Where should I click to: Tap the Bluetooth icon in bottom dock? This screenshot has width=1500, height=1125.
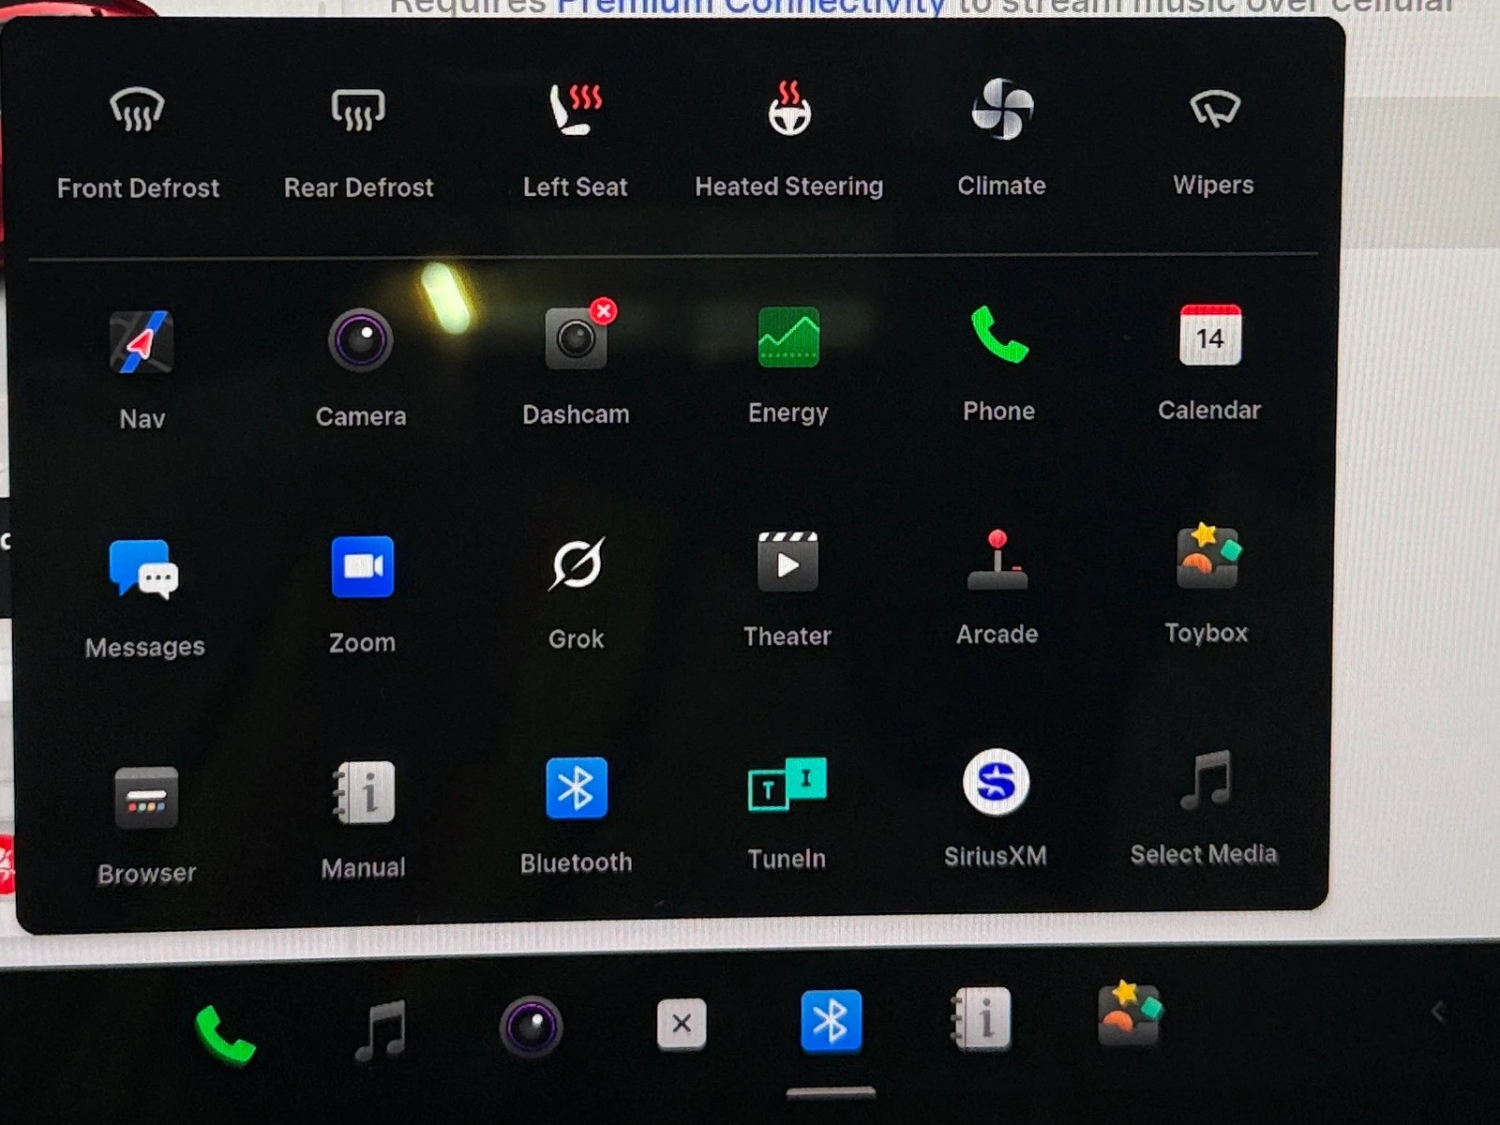[831, 1021]
